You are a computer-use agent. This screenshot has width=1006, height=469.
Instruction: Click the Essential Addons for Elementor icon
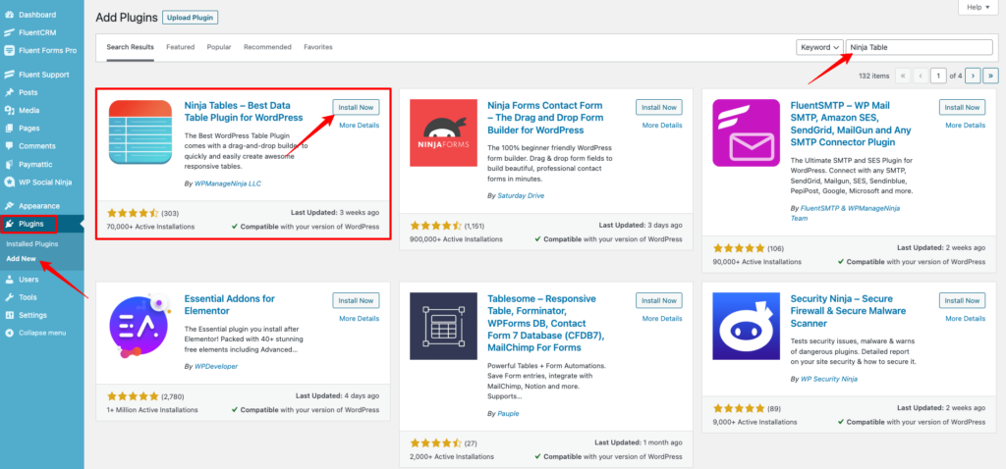pos(140,328)
